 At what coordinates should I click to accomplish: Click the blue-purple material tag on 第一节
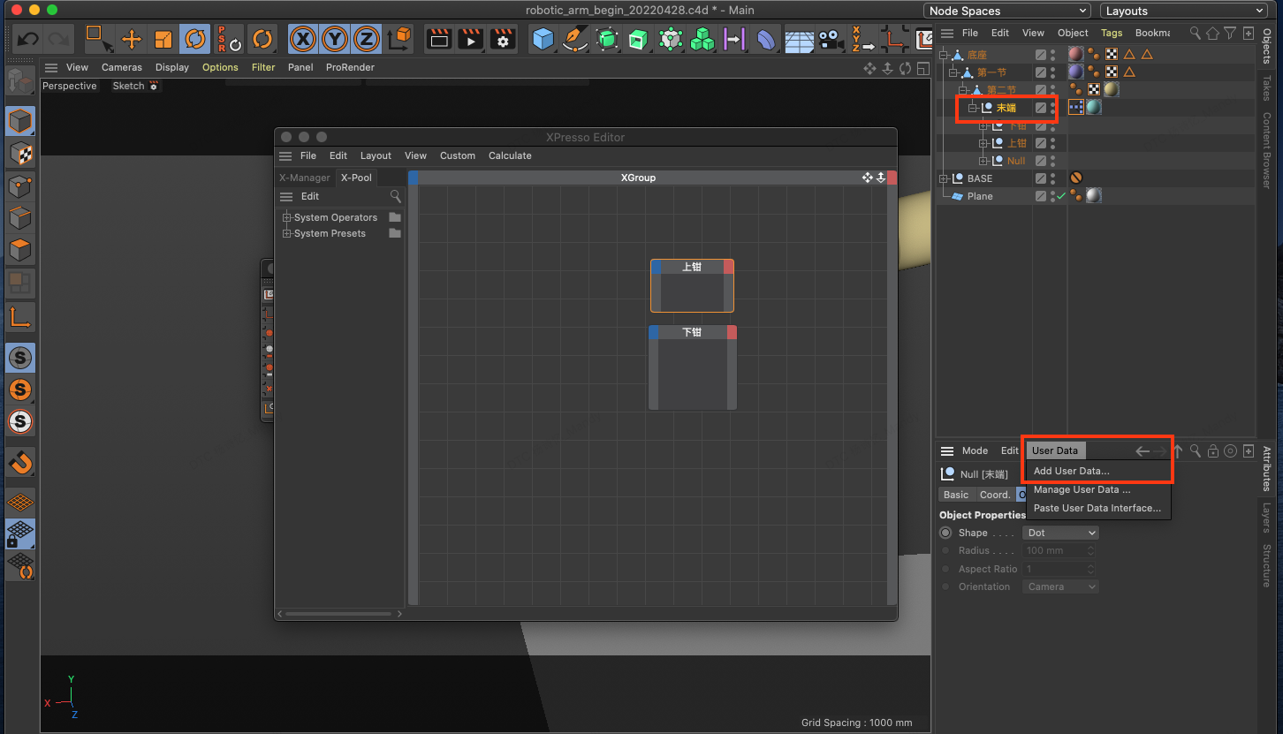1076,72
